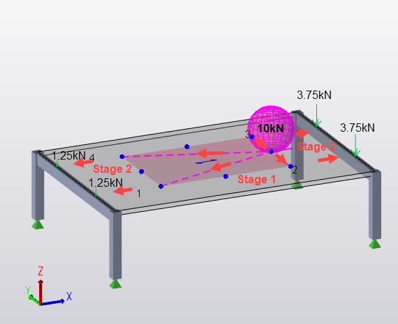
Task: Click the red arrow beside node 1
Action: (123, 190)
